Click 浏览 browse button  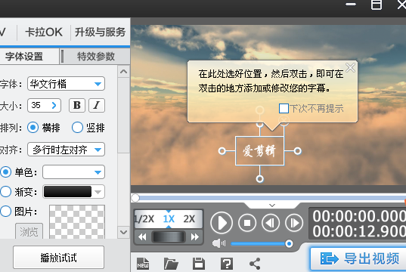coord(29,232)
